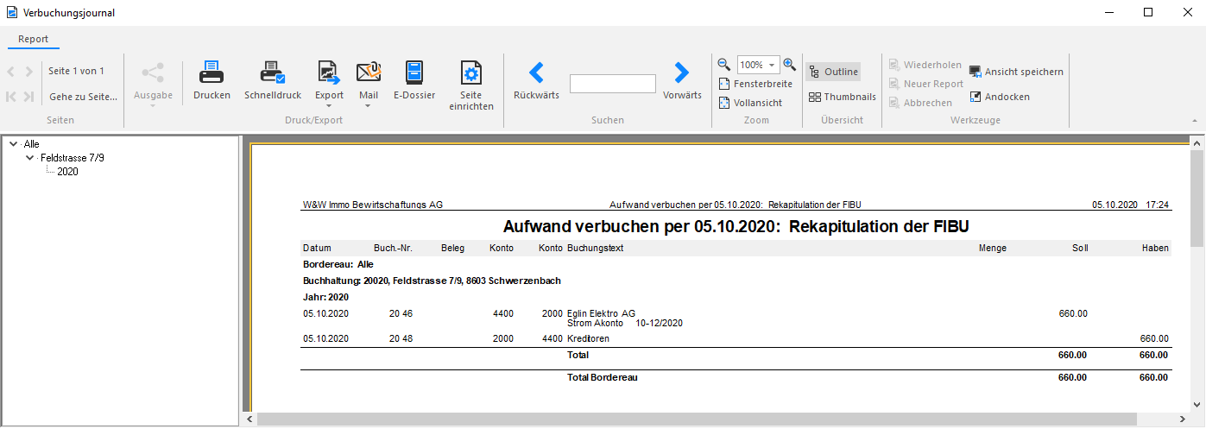Click the greyed Wiederholen button
Viewport: 1206px width, 429px height.
925,65
